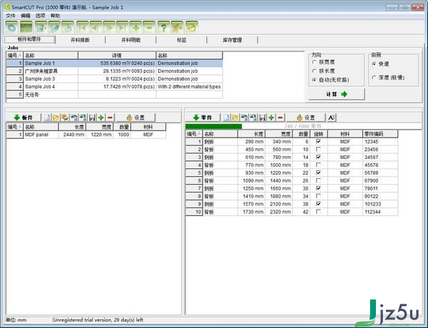Click part code cell '67900'
428x328 pixels.
pos(380,180)
